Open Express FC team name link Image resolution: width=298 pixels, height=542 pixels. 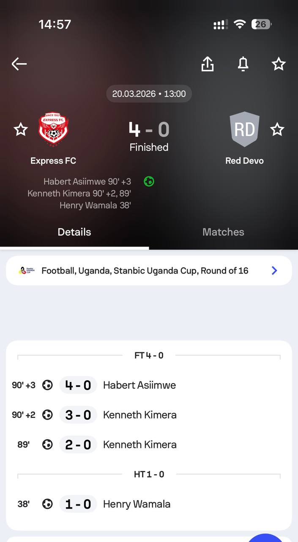(53, 161)
